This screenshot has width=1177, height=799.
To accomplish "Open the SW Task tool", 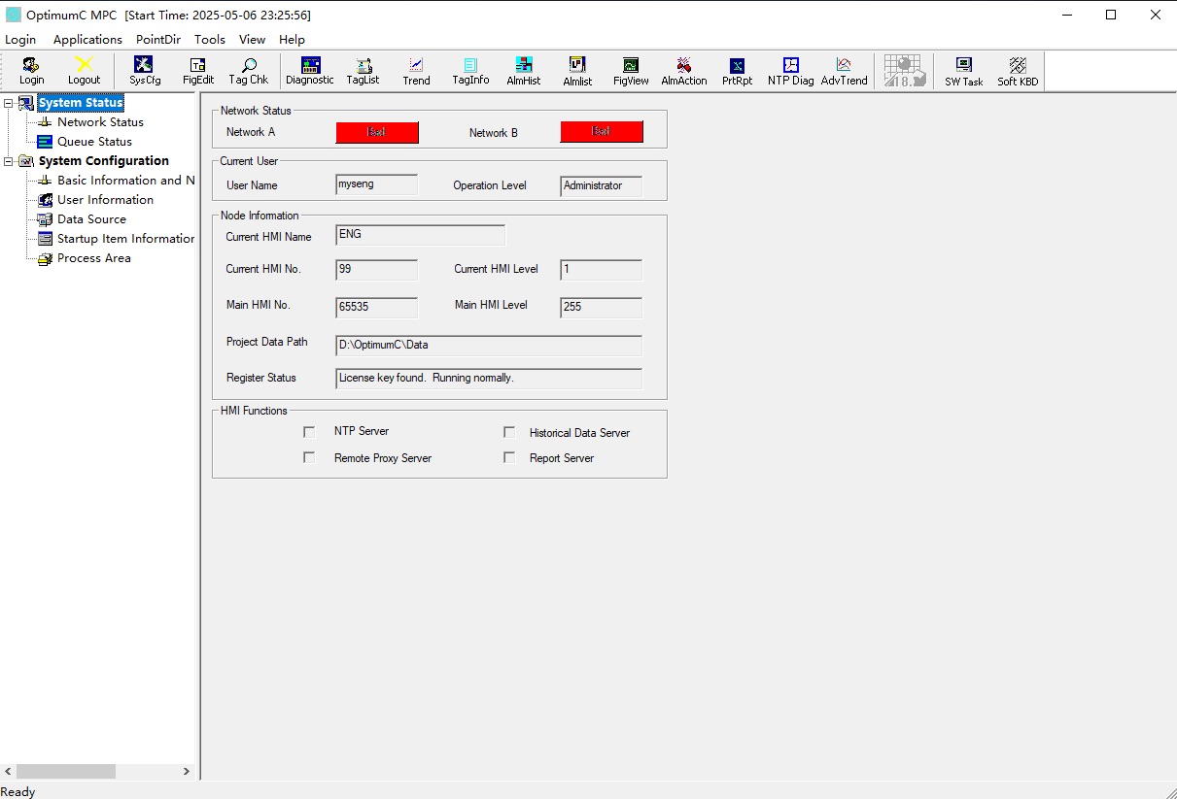I will pos(964,71).
